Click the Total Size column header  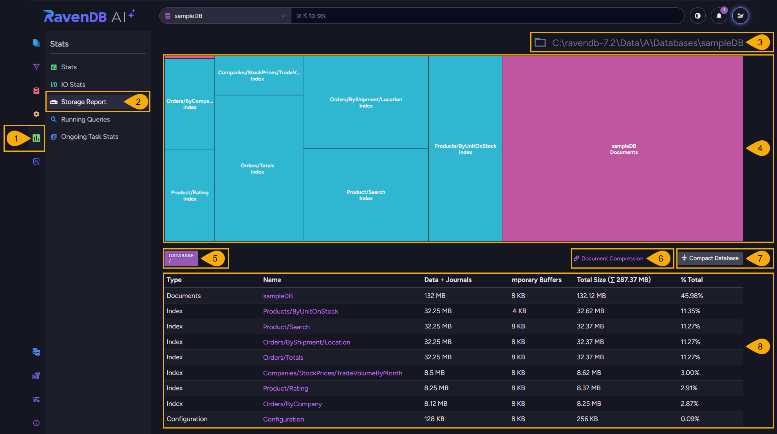[614, 280]
